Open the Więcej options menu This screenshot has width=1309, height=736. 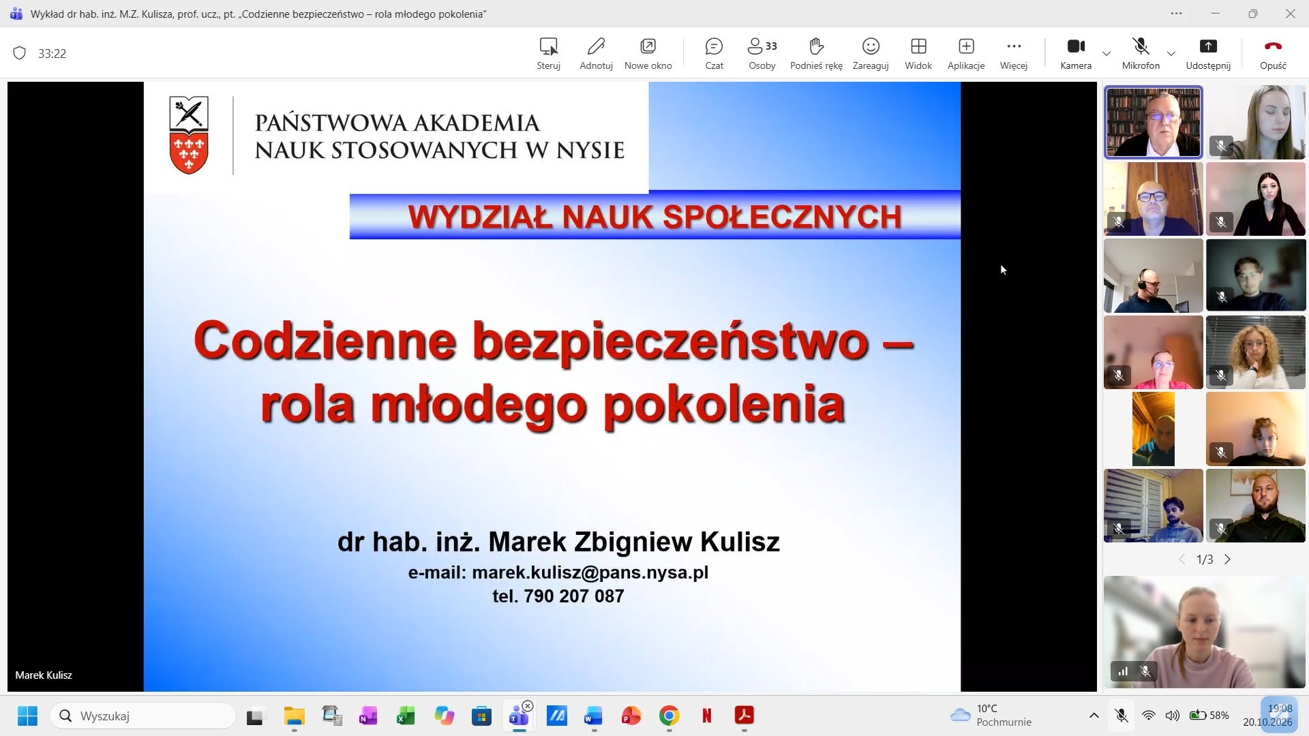pos(1014,54)
